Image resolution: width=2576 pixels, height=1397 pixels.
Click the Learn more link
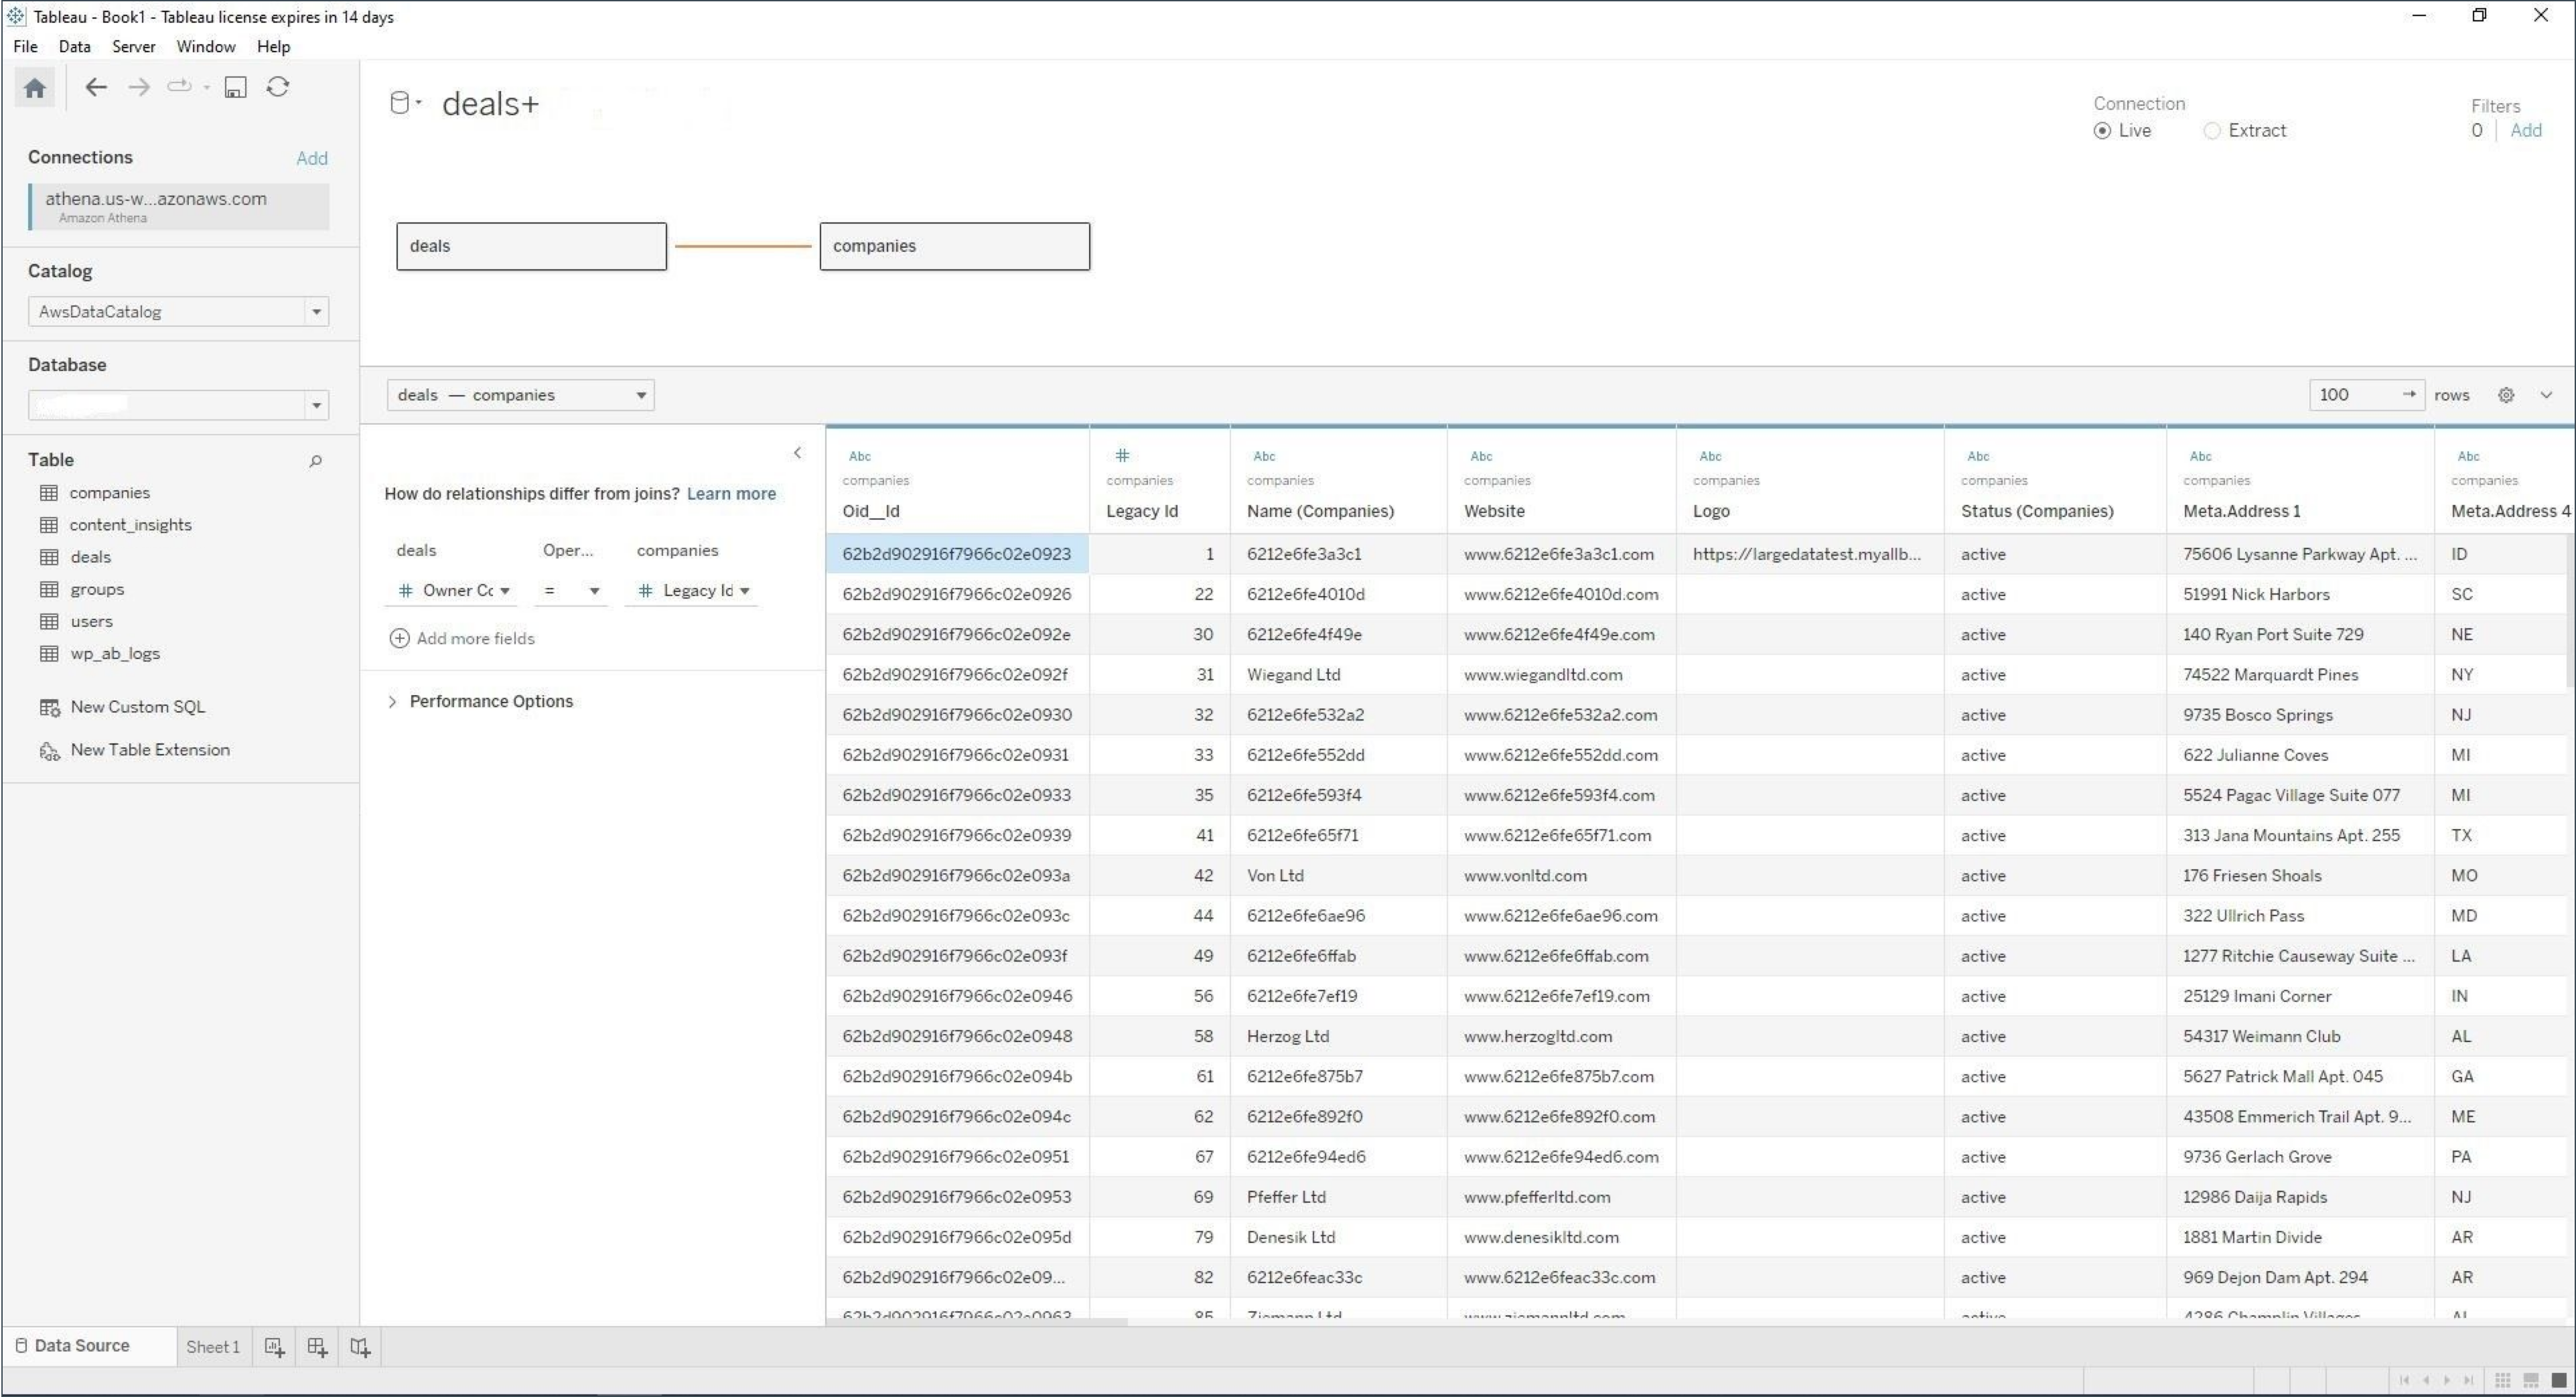(x=731, y=494)
